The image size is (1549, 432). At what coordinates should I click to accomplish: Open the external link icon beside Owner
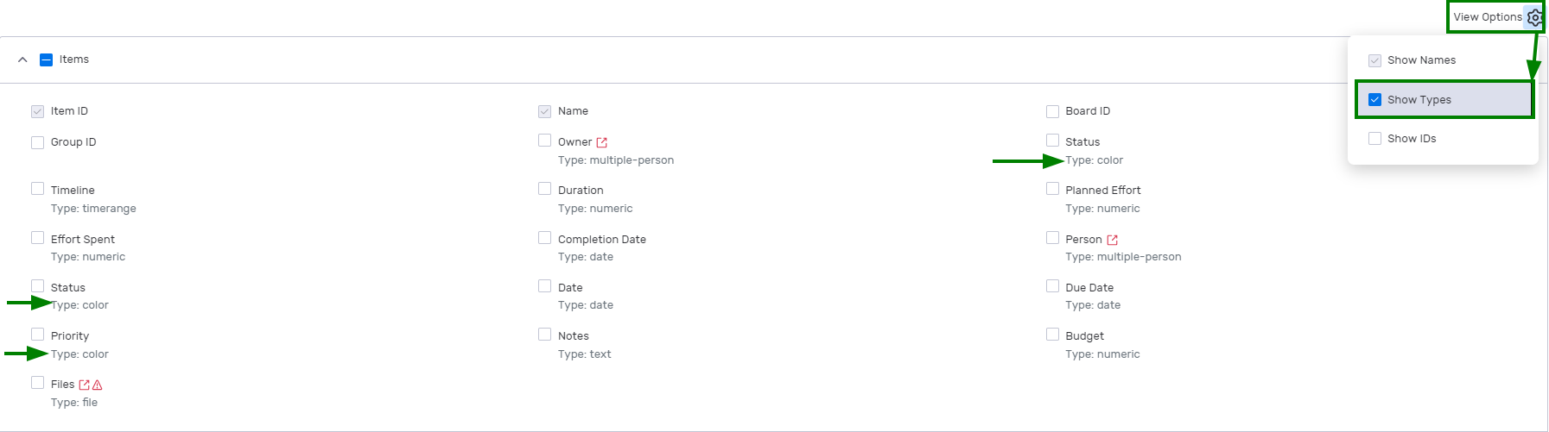(602, 142)
